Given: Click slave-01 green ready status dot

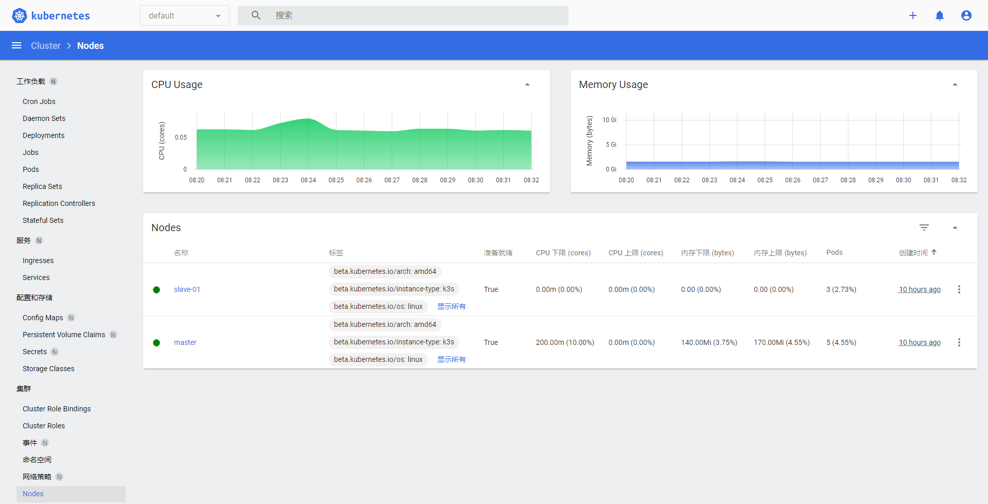Looking at the screenshot, I should [x=156, y=290].
